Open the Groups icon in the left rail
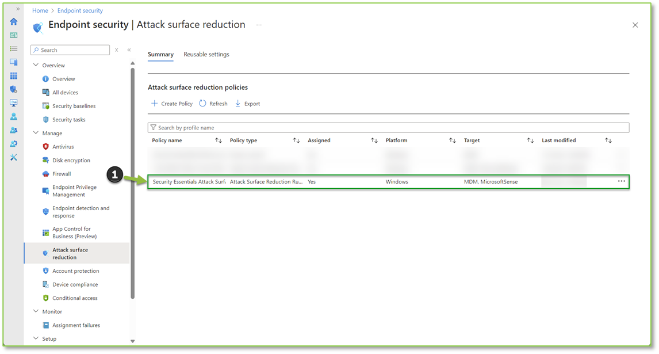Image resolution: width=659 pixels, height=354 pixels. pyautogui.click(x=13, y=131)
